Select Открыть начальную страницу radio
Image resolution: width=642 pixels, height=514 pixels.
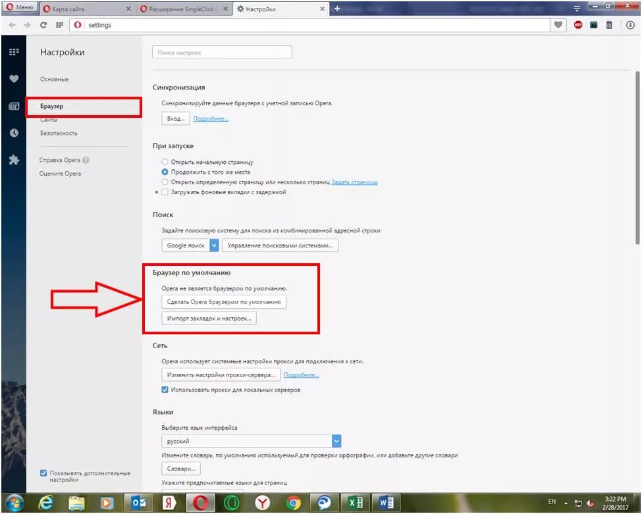tap(165, 162)
